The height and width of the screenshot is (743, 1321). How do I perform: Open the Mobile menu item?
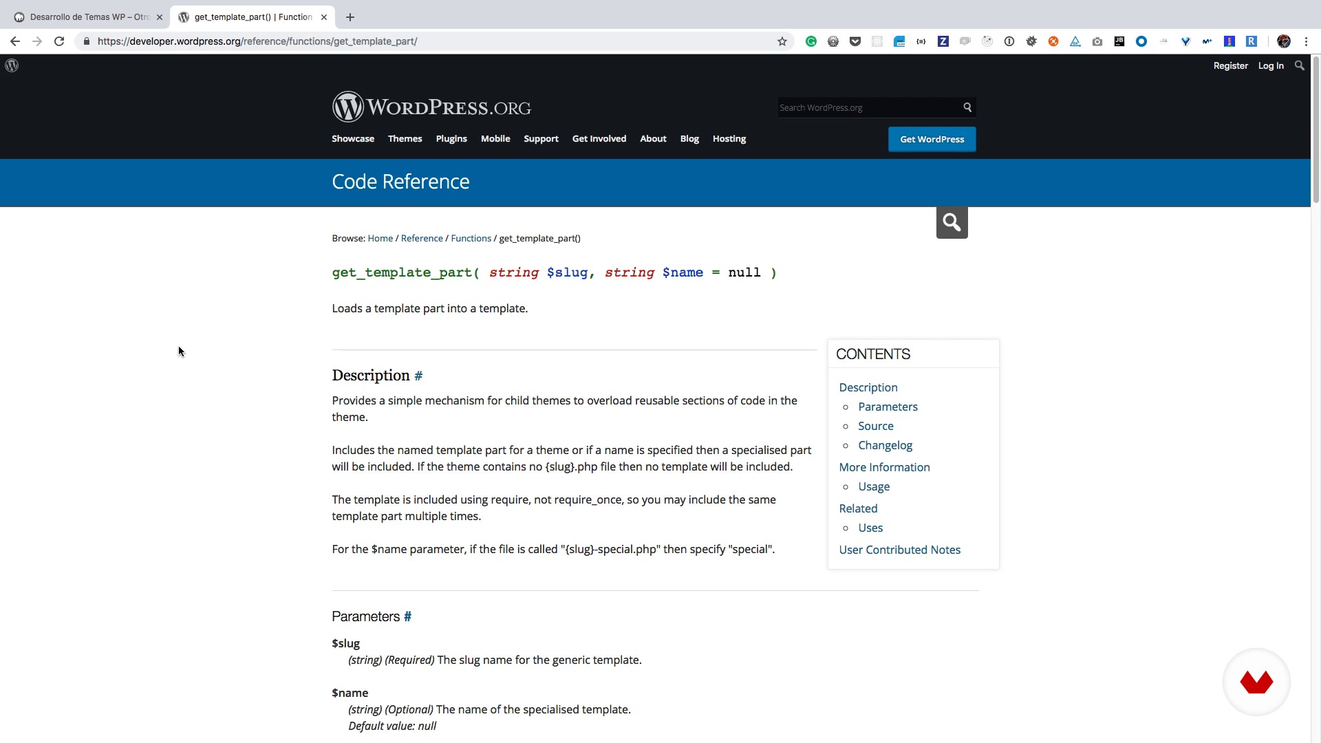495,139
